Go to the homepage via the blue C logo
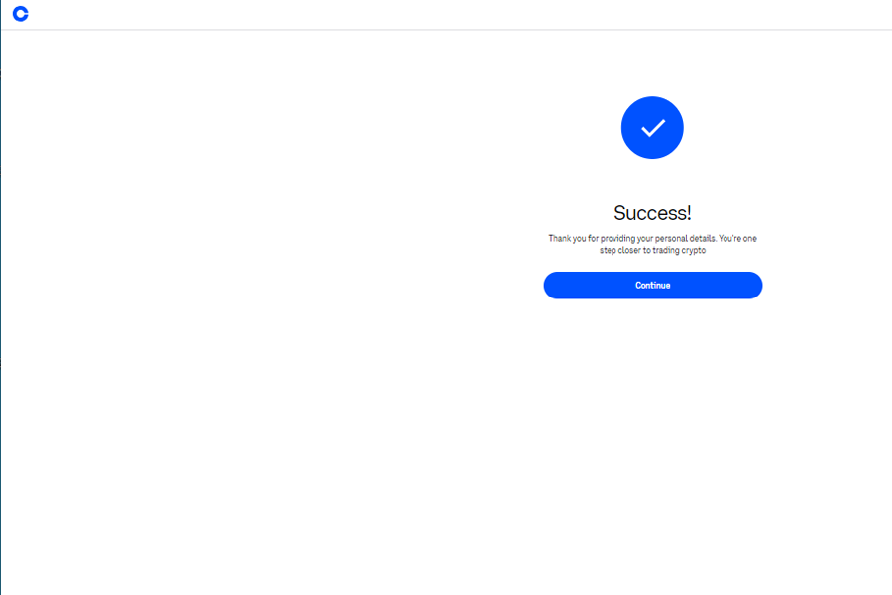This screenshot has height=595, width=892. click(x=21, y=14)
